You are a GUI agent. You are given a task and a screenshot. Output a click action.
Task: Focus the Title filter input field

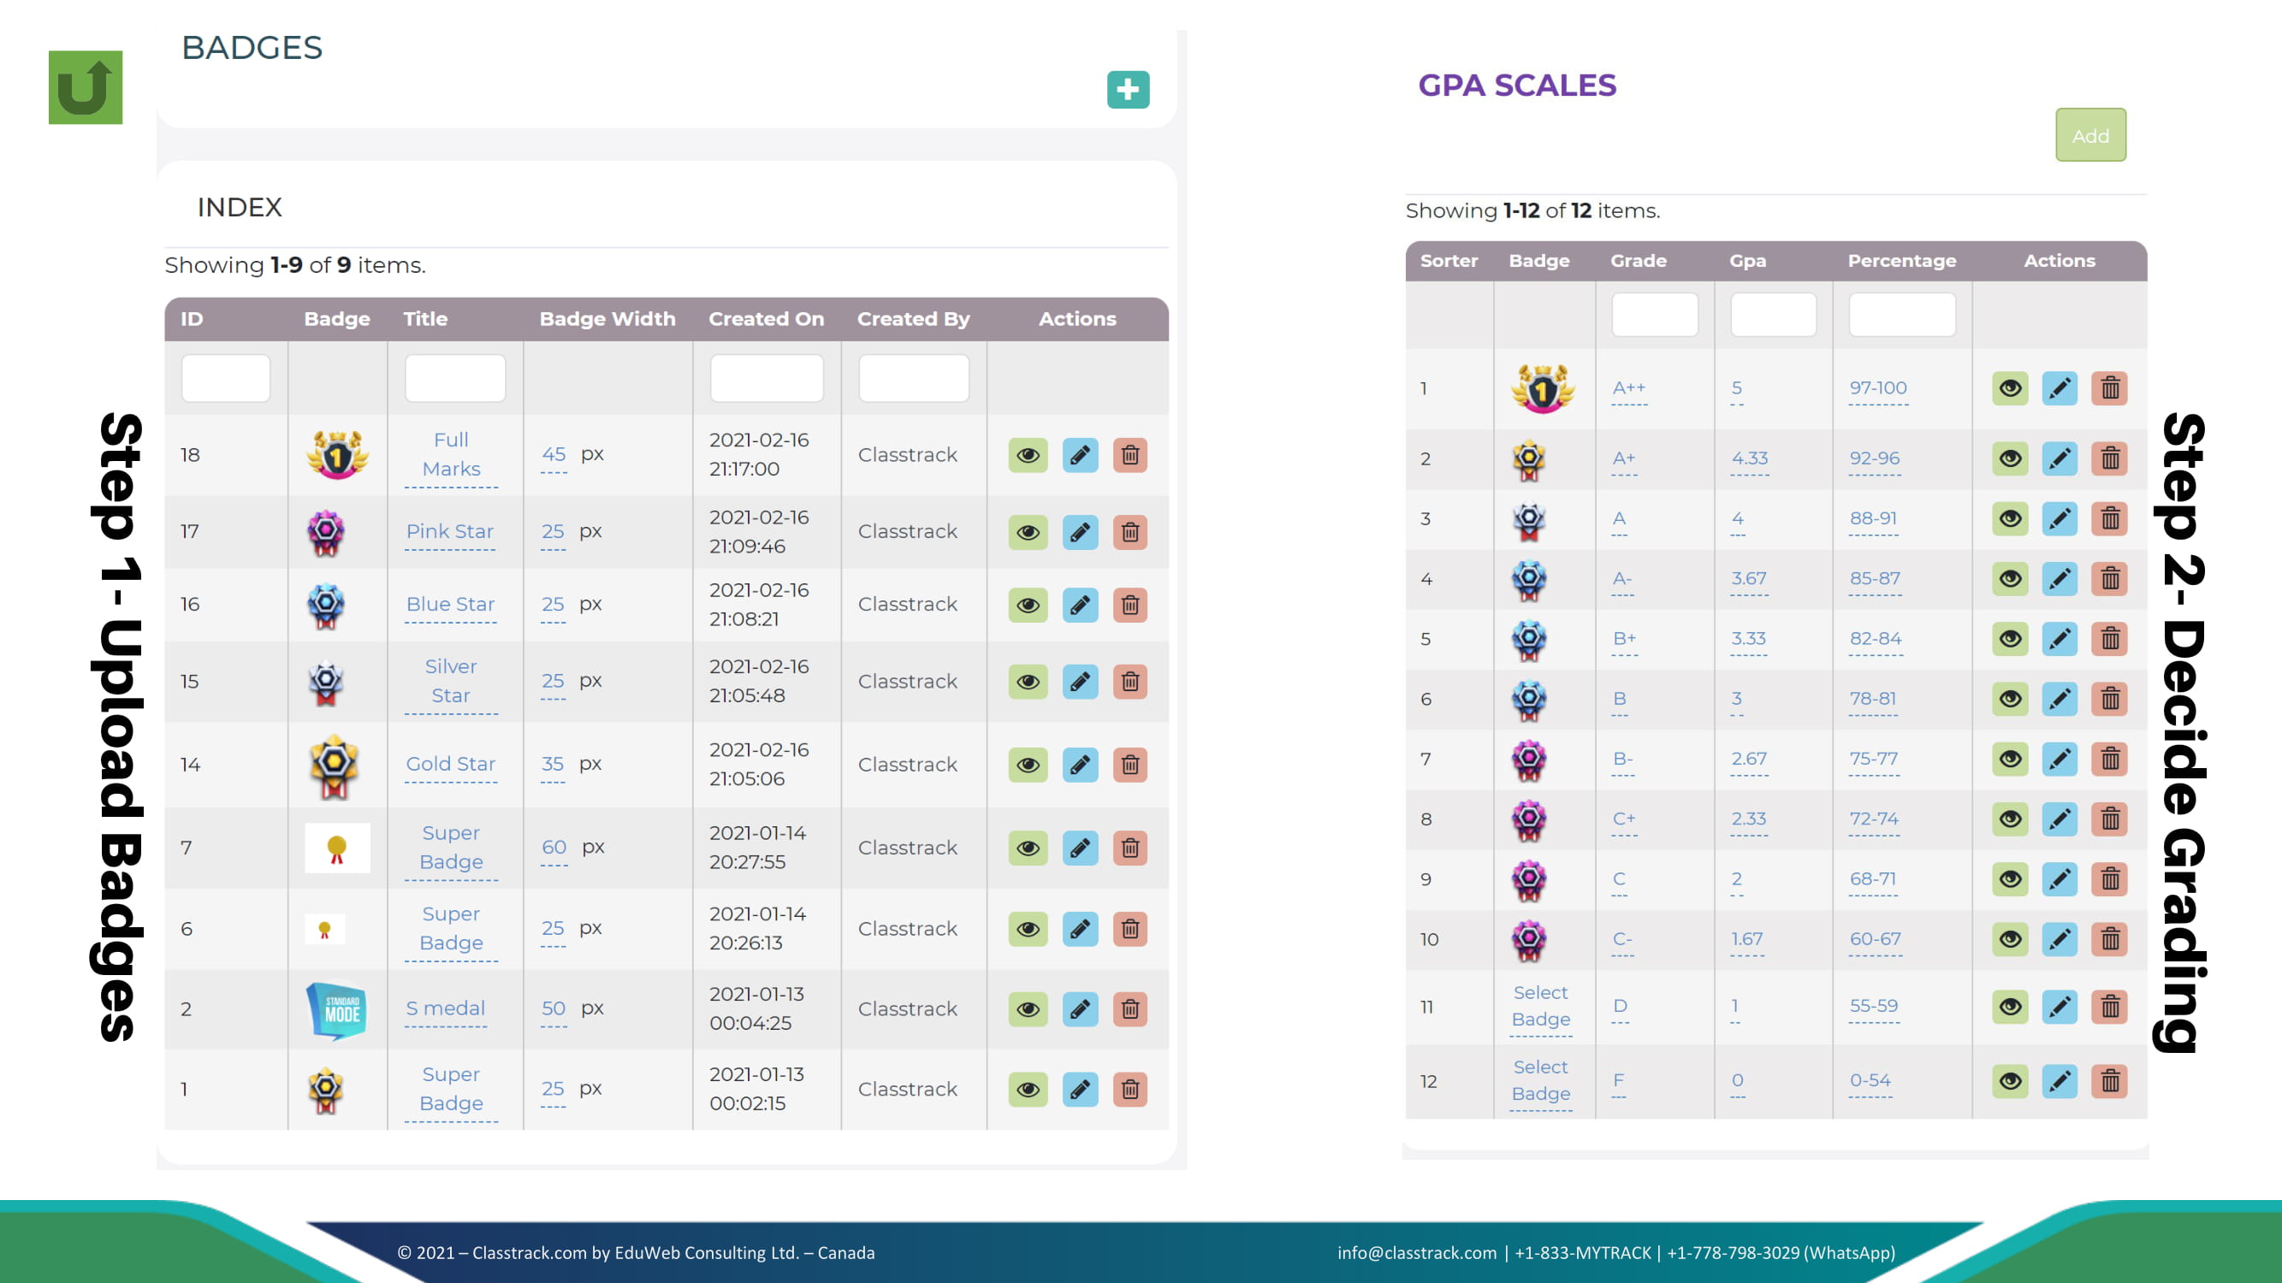tap(454, 378)
